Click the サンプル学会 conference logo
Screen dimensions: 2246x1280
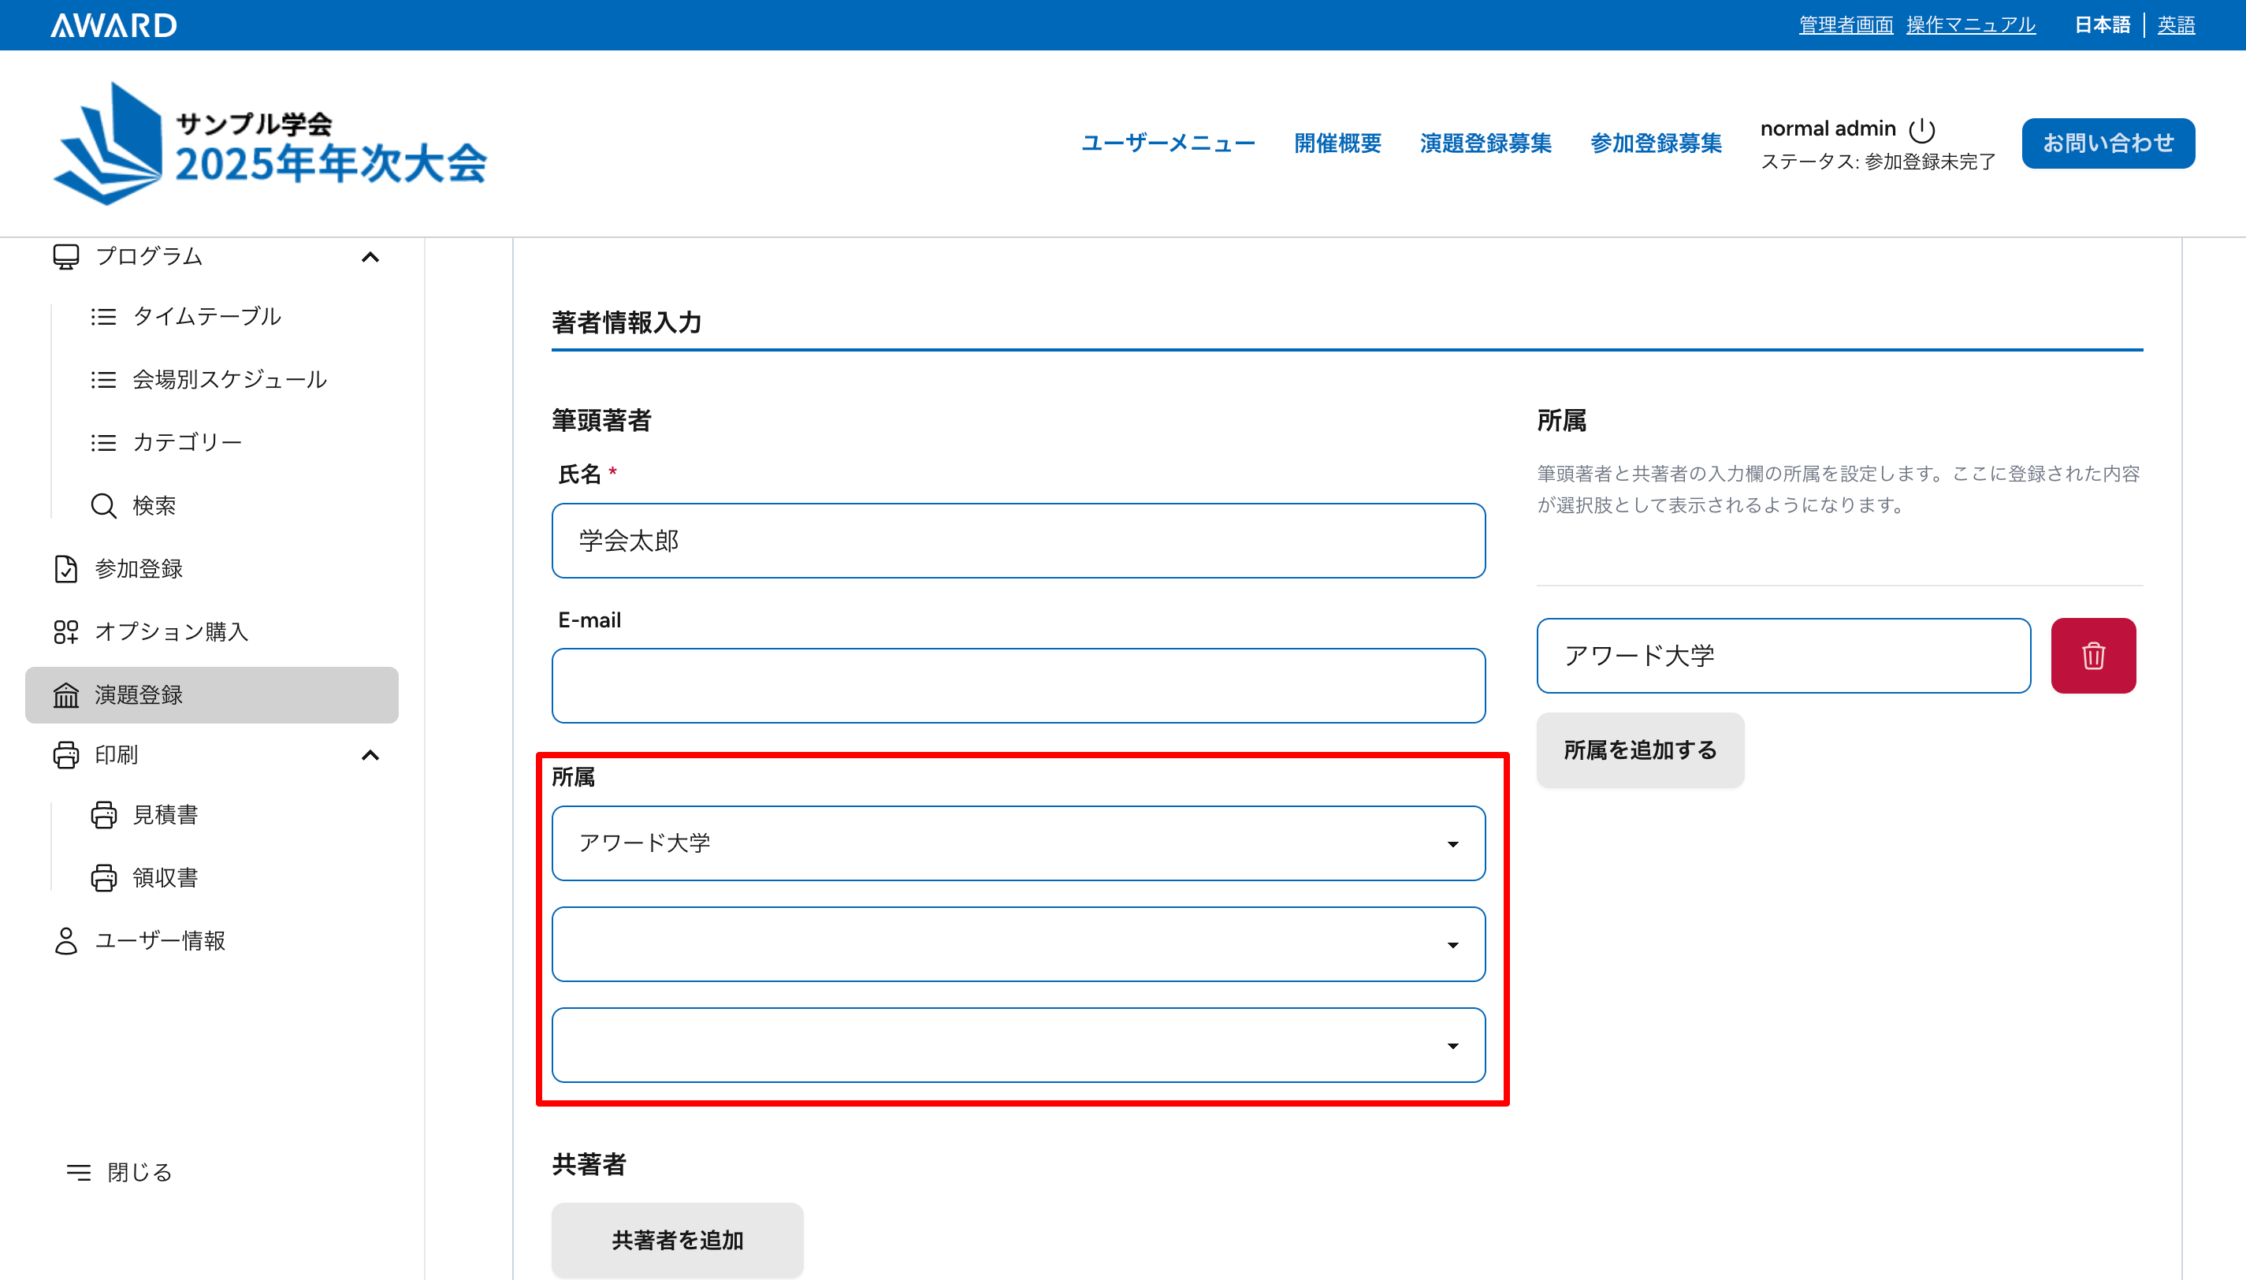(x=270, y=143)
